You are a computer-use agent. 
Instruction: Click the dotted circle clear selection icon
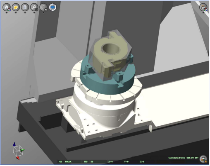click(43, 7)
